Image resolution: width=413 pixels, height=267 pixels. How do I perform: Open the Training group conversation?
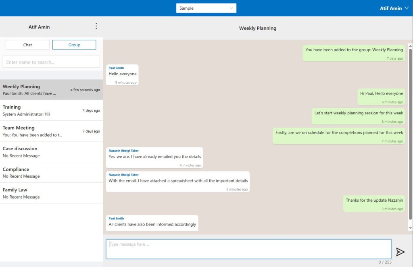click(51, 110)
